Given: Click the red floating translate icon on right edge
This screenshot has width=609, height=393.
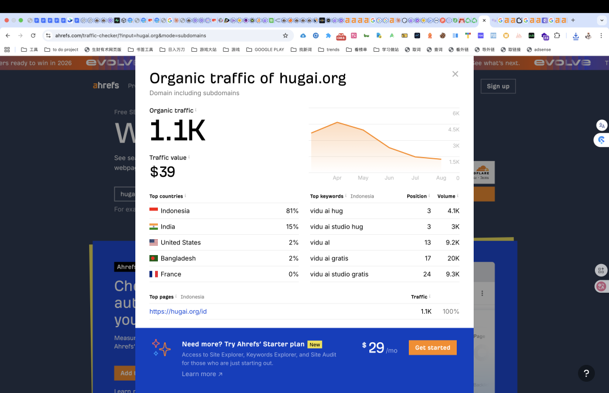Looking at the screenshot, I should (601, 287).
